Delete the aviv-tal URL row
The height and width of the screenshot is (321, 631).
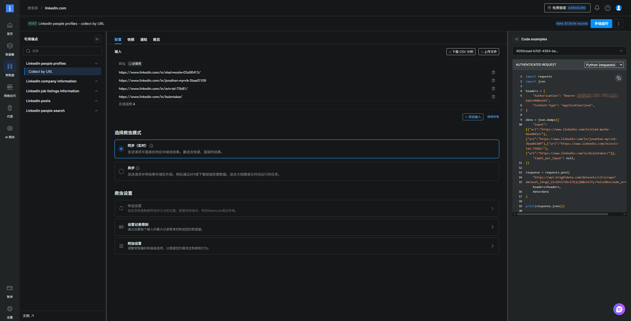click(x=493, y=89)
